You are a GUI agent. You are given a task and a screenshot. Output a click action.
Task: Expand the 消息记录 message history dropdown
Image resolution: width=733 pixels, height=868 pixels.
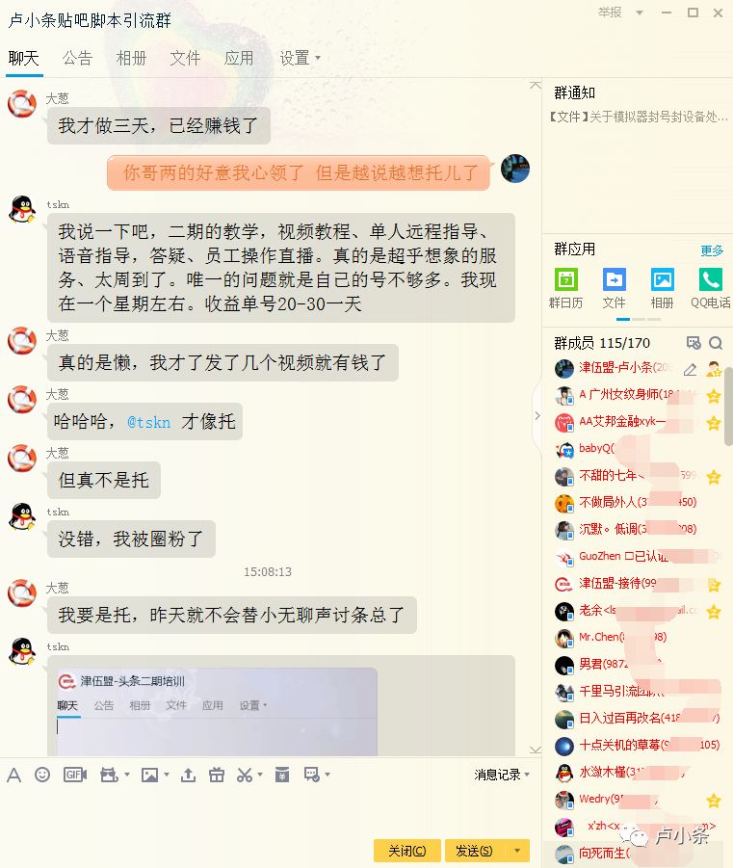(502, 775)
